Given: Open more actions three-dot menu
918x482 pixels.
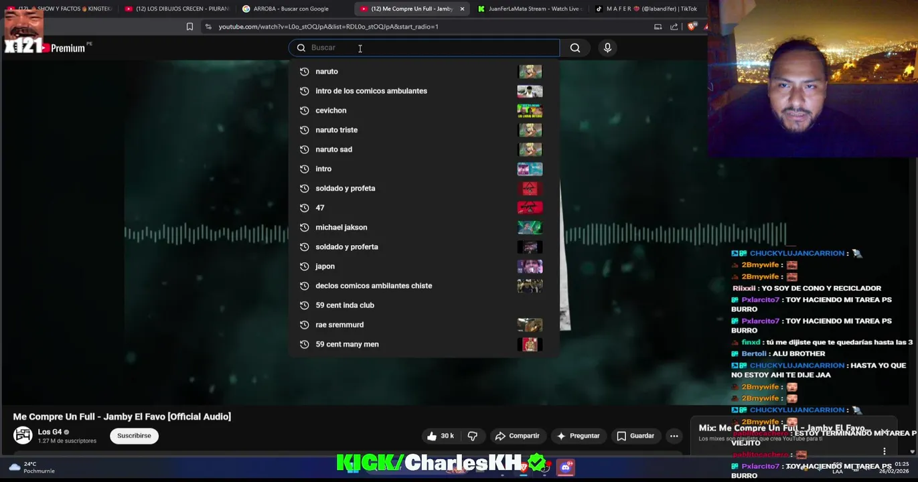Looking at the screenshot, I should click(674, 436).
